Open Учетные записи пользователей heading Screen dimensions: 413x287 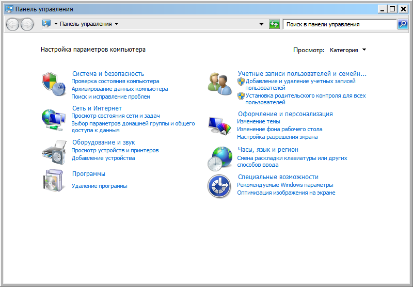(302, 74)
